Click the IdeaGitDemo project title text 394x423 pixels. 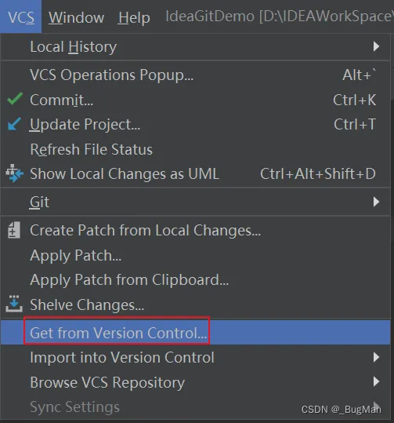coord(210,16)
